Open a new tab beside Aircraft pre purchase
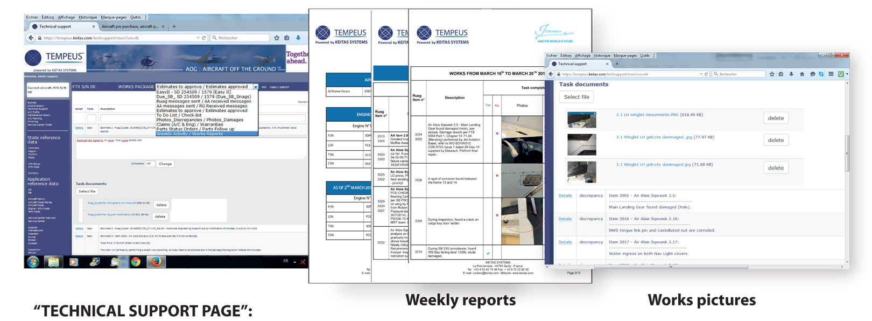872x321 pixels. [x=174, y=26]
